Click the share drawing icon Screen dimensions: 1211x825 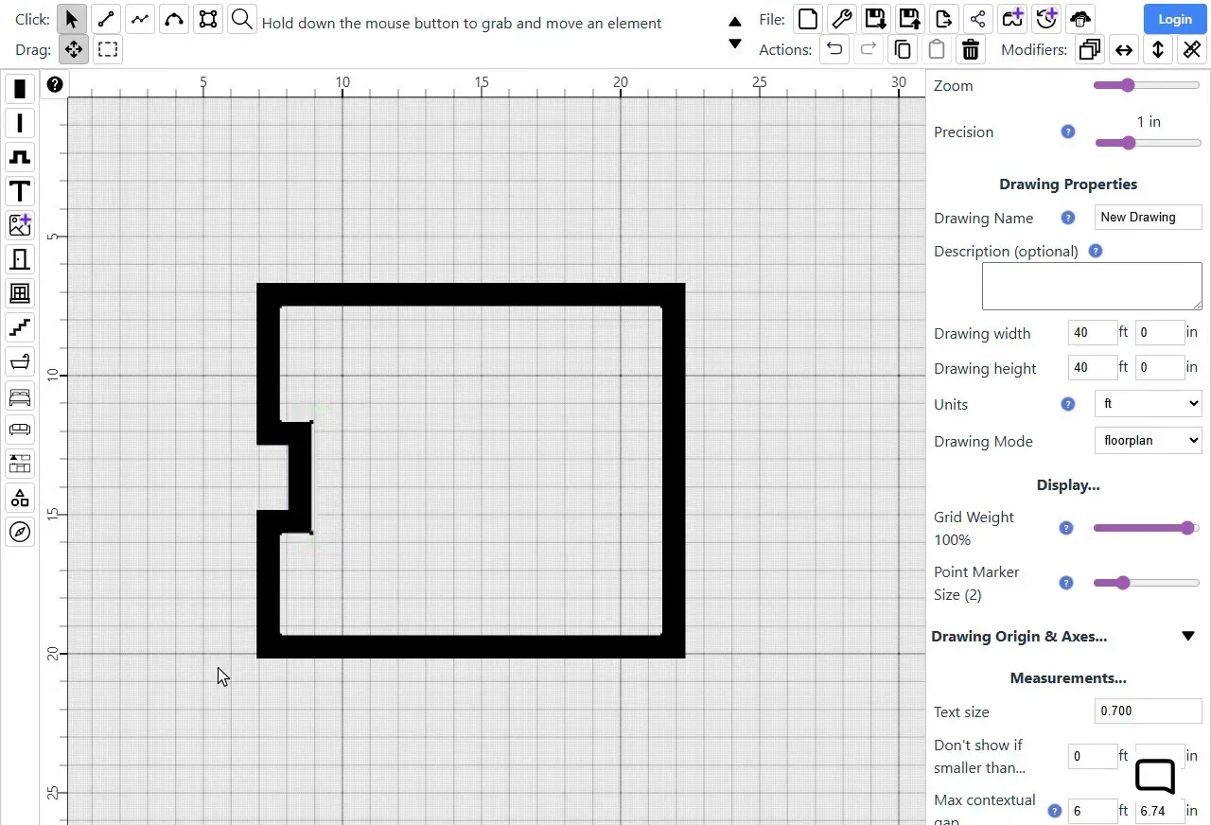point(977,18)
